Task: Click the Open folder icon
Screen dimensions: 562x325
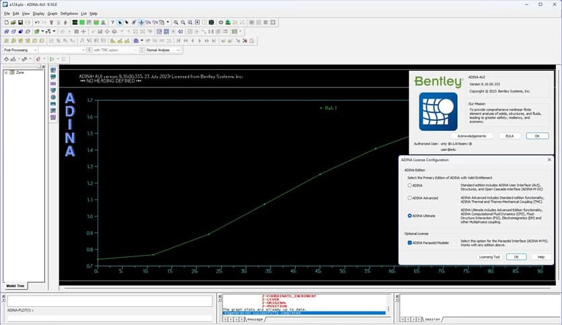Action: point(13,22)
